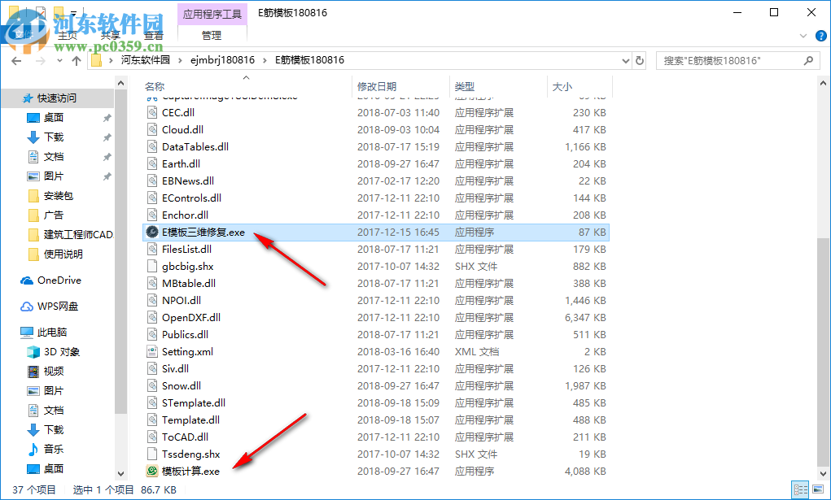Open the 管理 application tools tab
This screenshot has width=831, height=500.
click(212, 35)
